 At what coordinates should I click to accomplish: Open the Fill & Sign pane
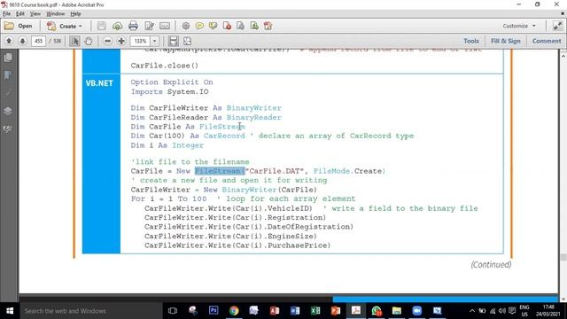click(506, 41)
